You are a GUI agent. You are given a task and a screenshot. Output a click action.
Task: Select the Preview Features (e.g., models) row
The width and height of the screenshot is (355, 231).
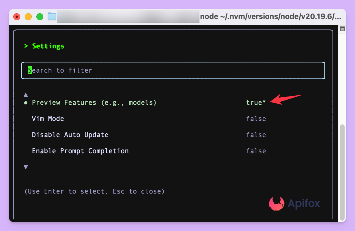click(x=94, y=103)
